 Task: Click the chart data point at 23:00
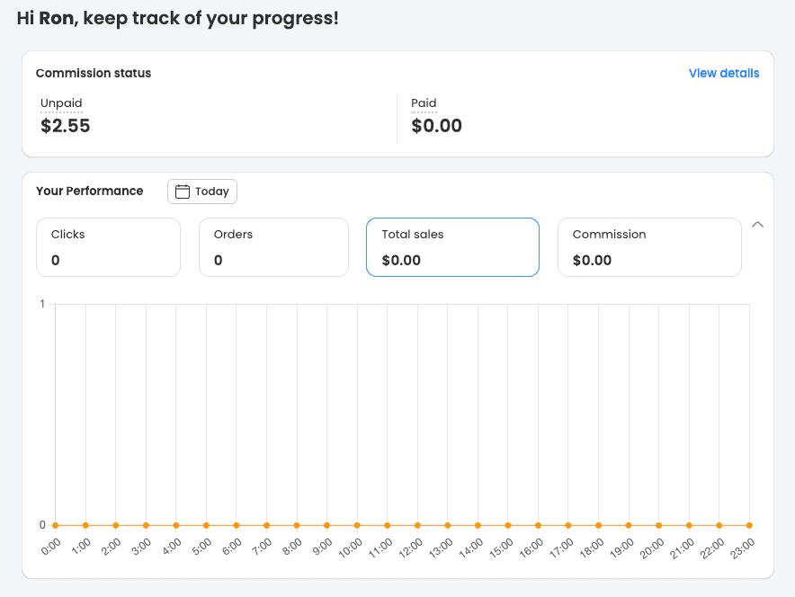pyautogui.click(x=749, y=525)
